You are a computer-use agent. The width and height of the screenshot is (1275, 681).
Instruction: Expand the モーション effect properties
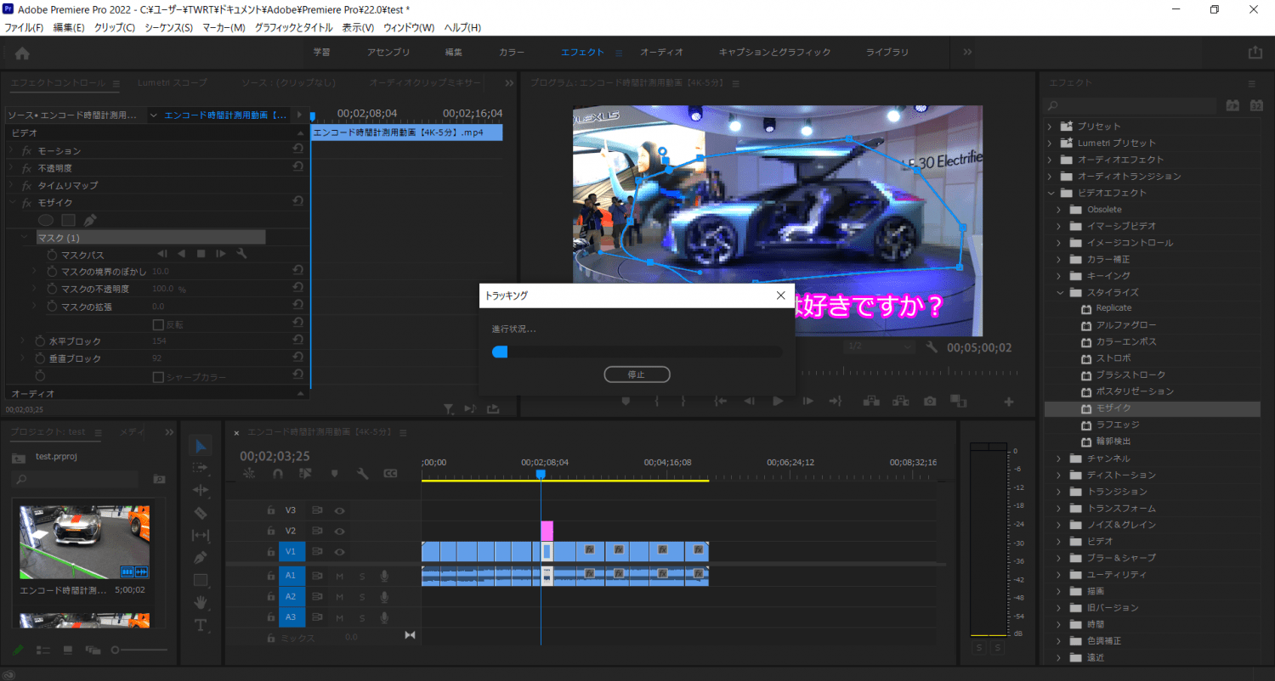click(x=12, y=150)
